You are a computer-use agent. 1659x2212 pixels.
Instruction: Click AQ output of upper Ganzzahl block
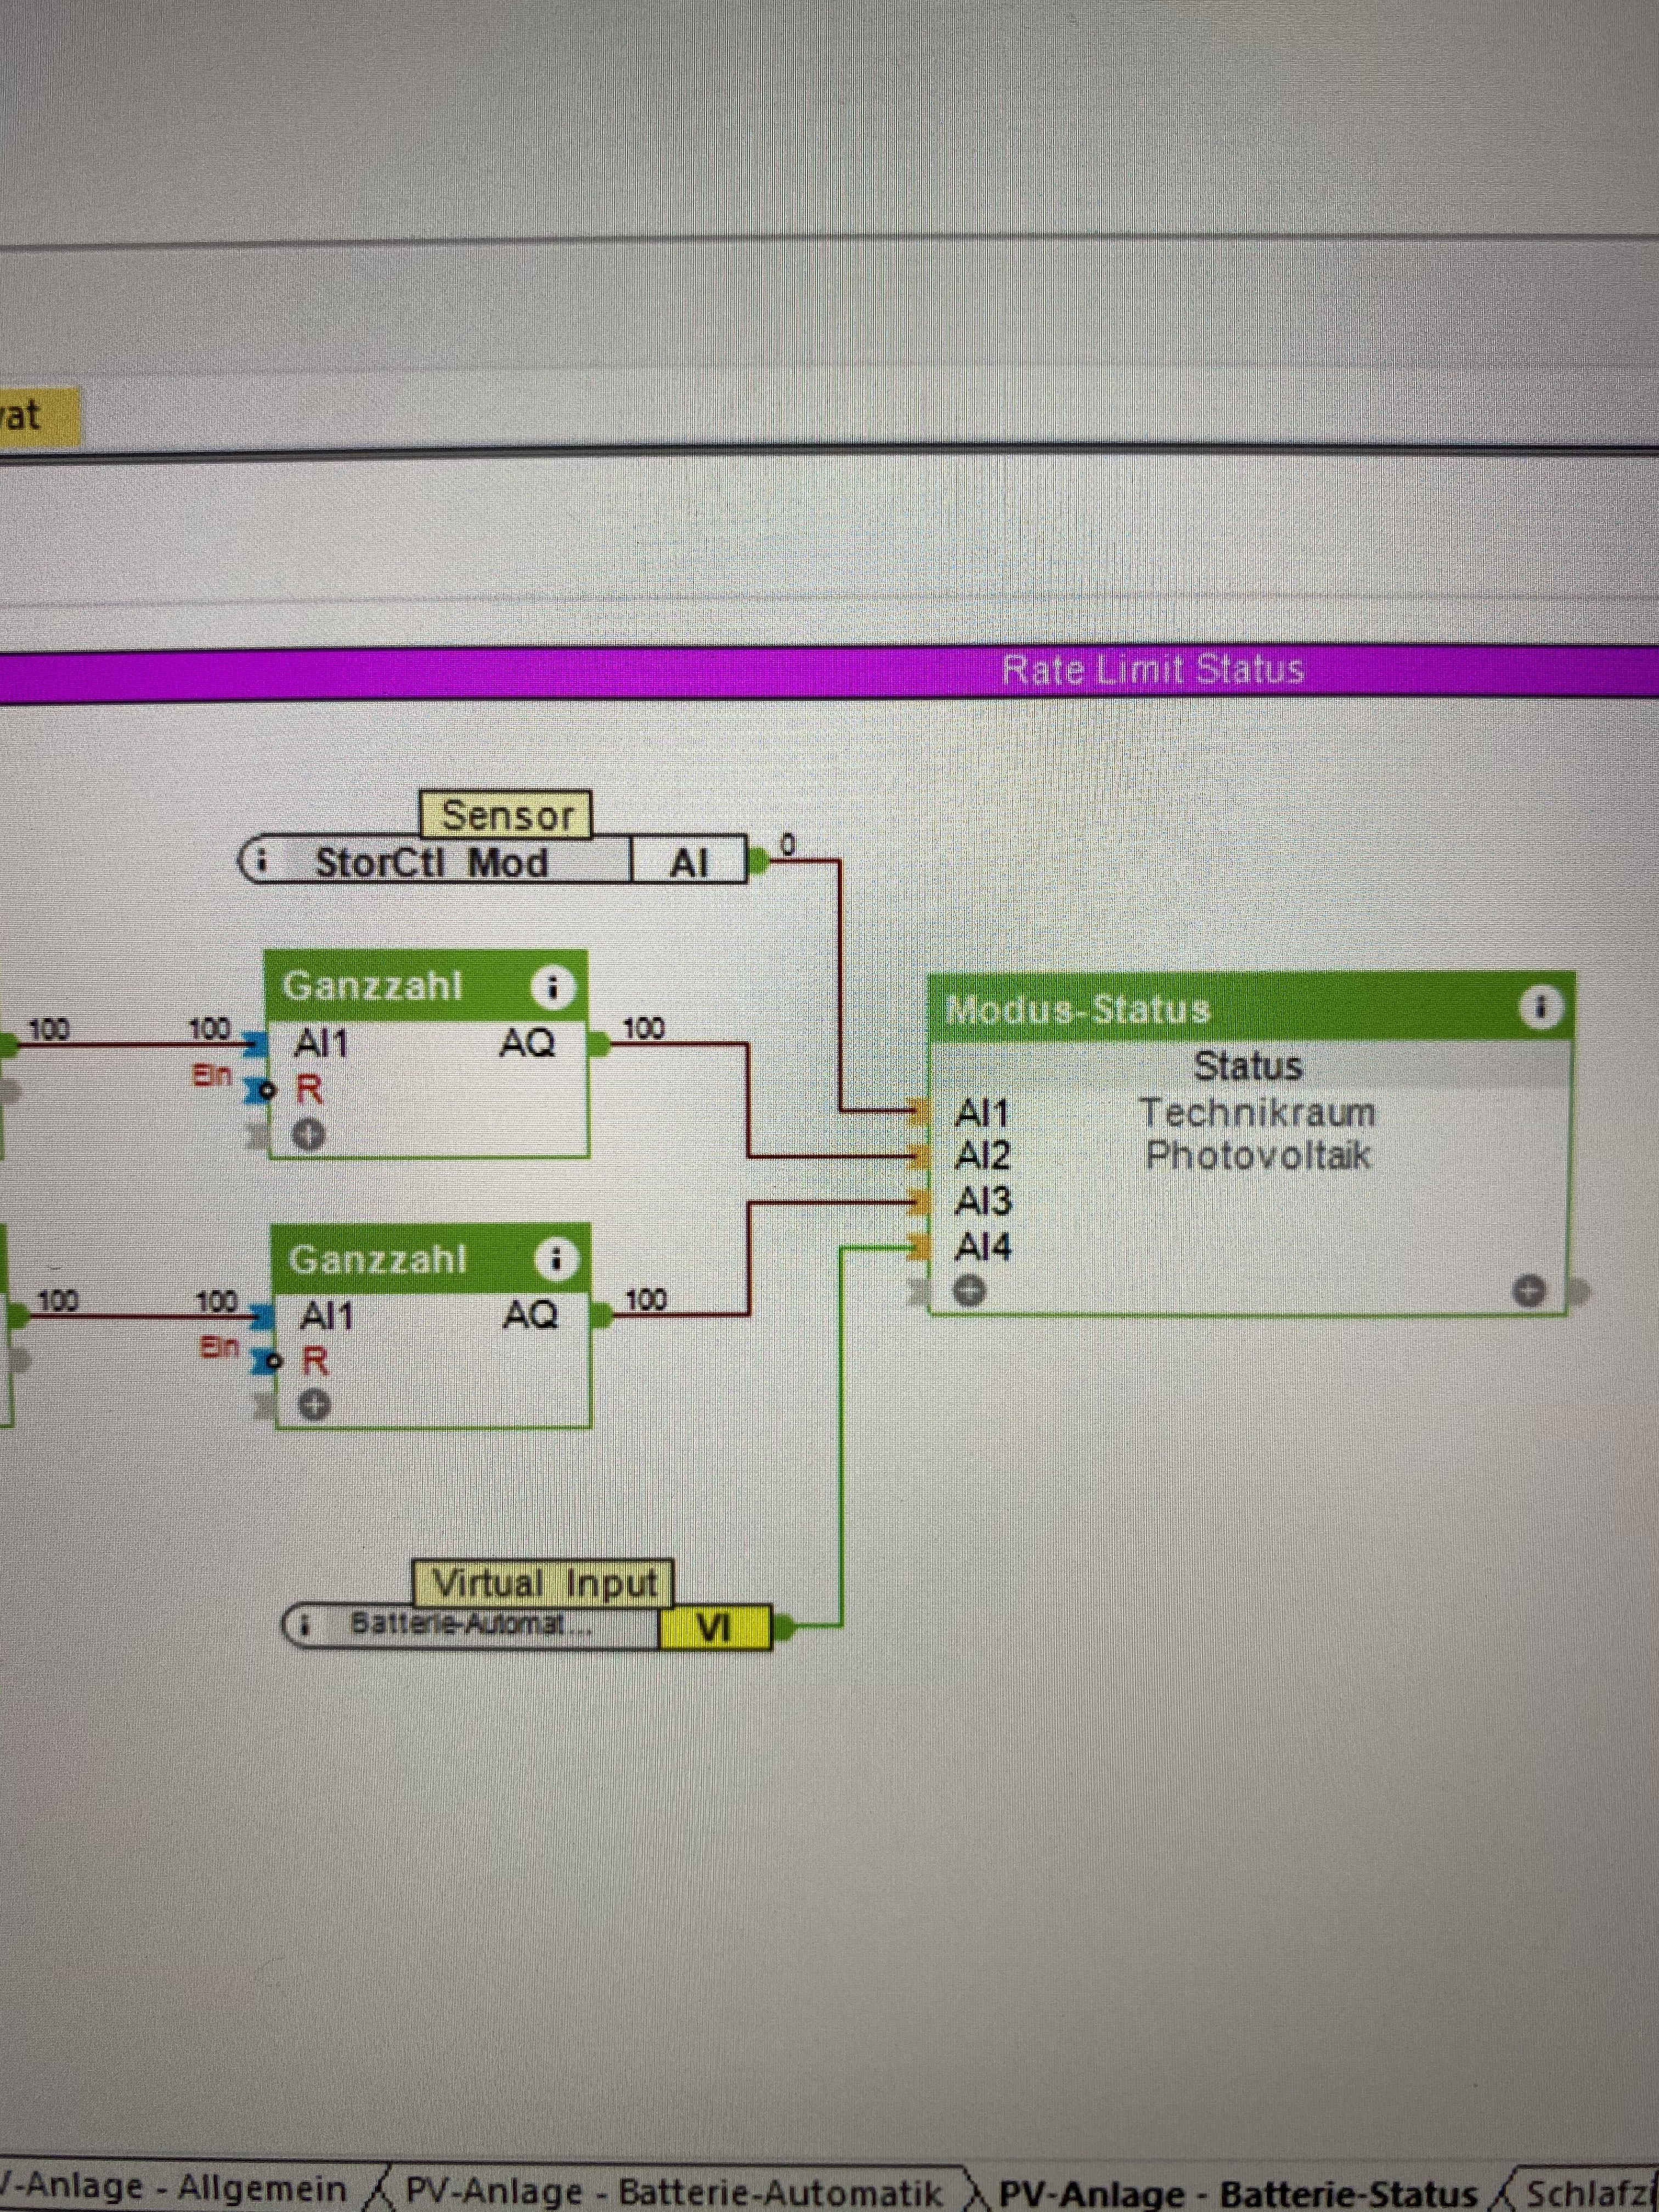click(x=598, y=1044)
